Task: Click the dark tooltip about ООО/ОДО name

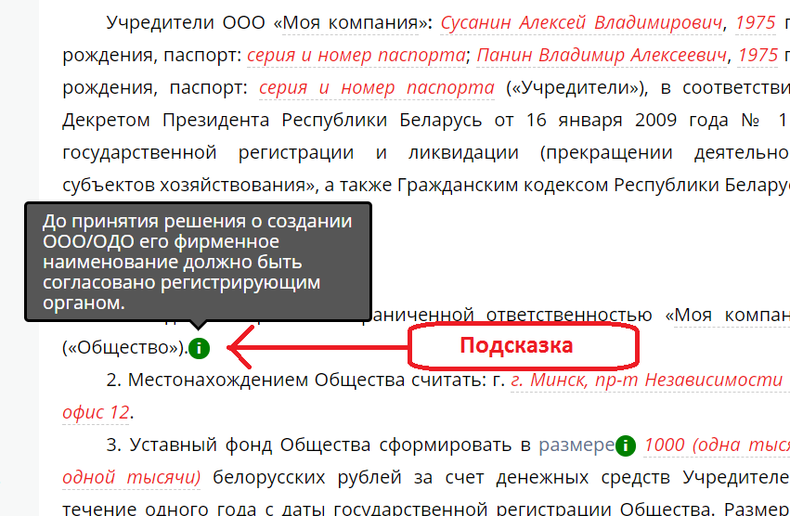Action: (197, 261)
